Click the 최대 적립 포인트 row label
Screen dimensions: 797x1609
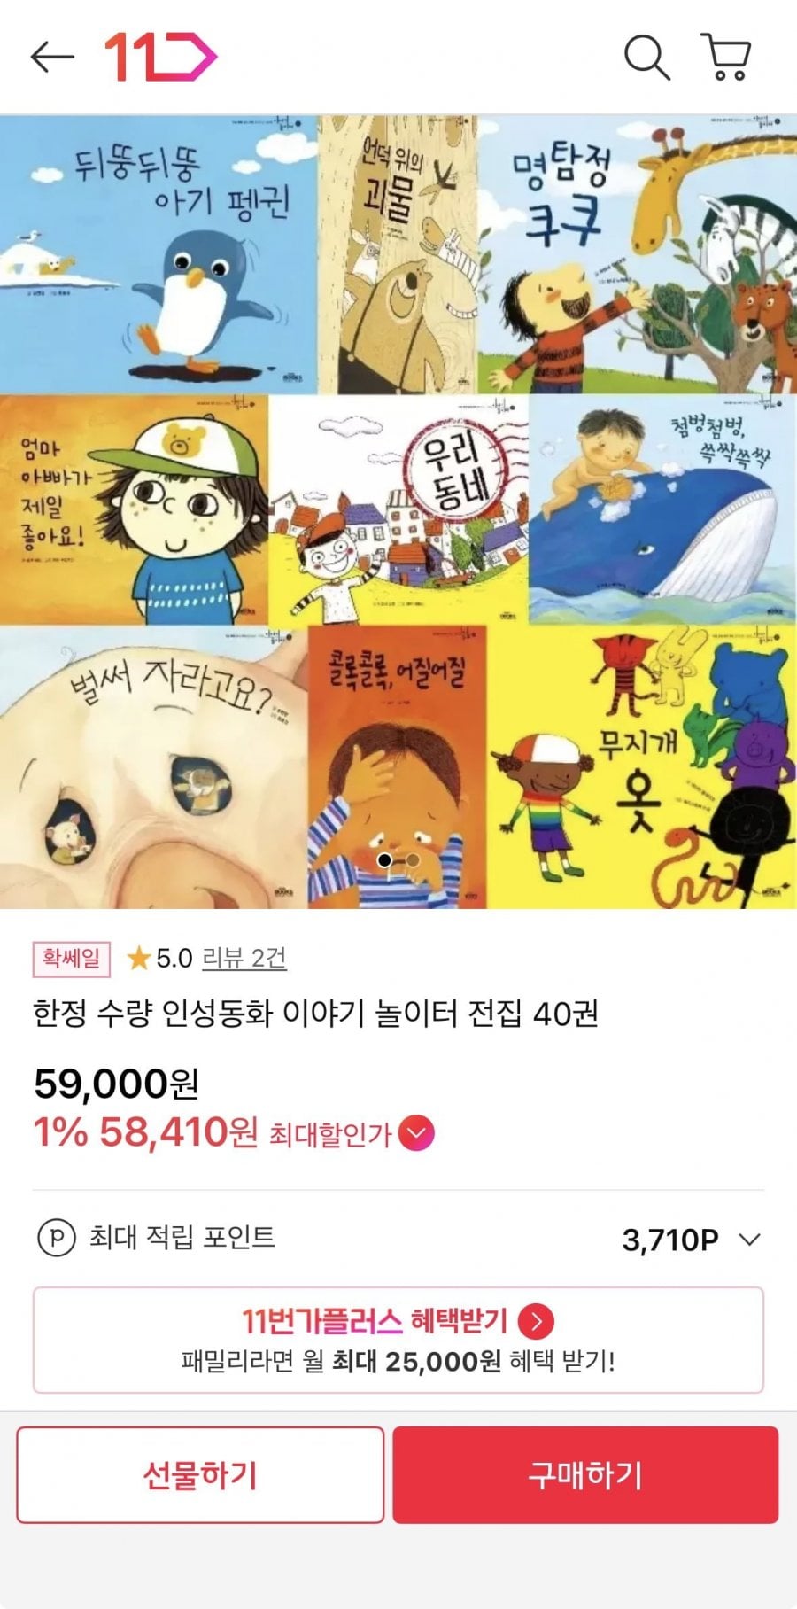(x=182, y=1238)
